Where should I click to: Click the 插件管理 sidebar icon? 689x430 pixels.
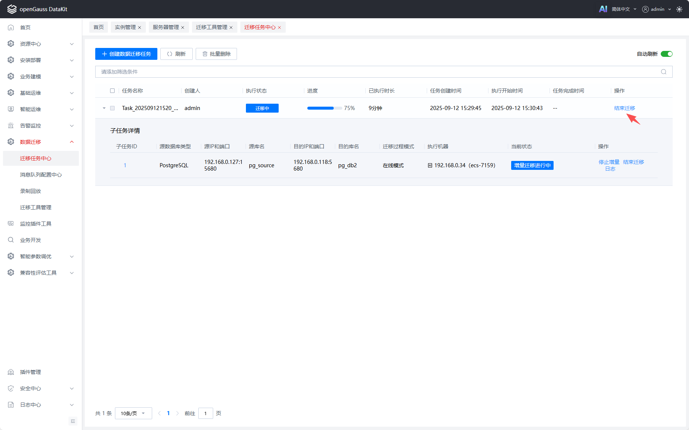point(11,372)
